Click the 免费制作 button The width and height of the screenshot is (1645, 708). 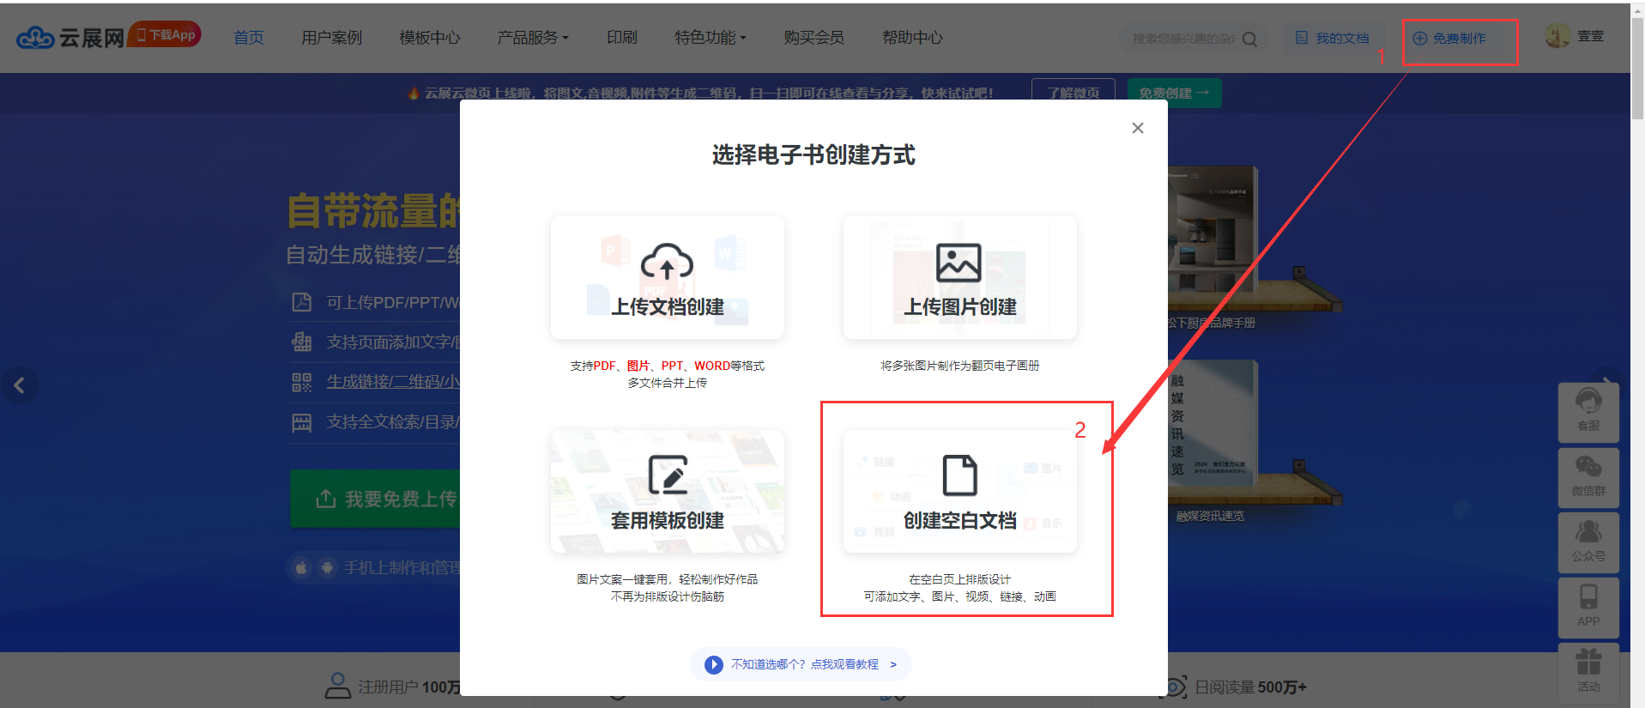(x=1459, y=39)
